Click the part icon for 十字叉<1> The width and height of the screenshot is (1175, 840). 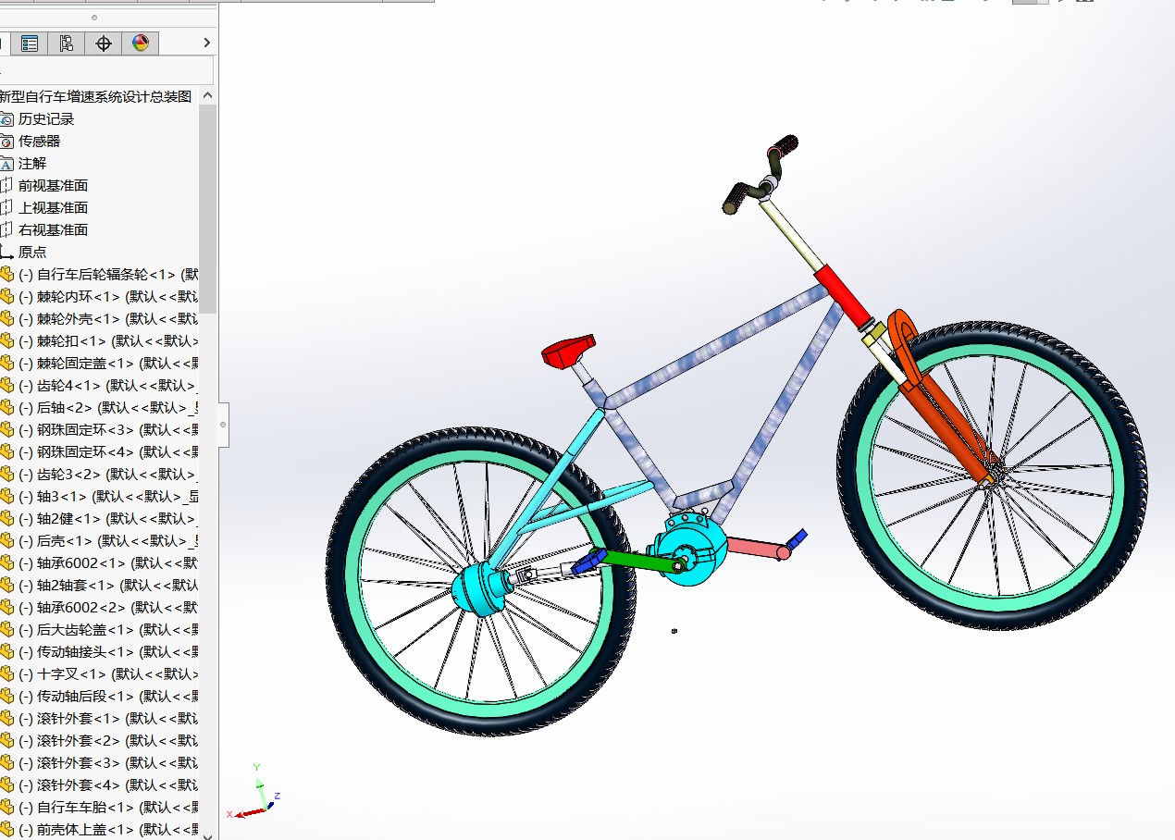6,674
